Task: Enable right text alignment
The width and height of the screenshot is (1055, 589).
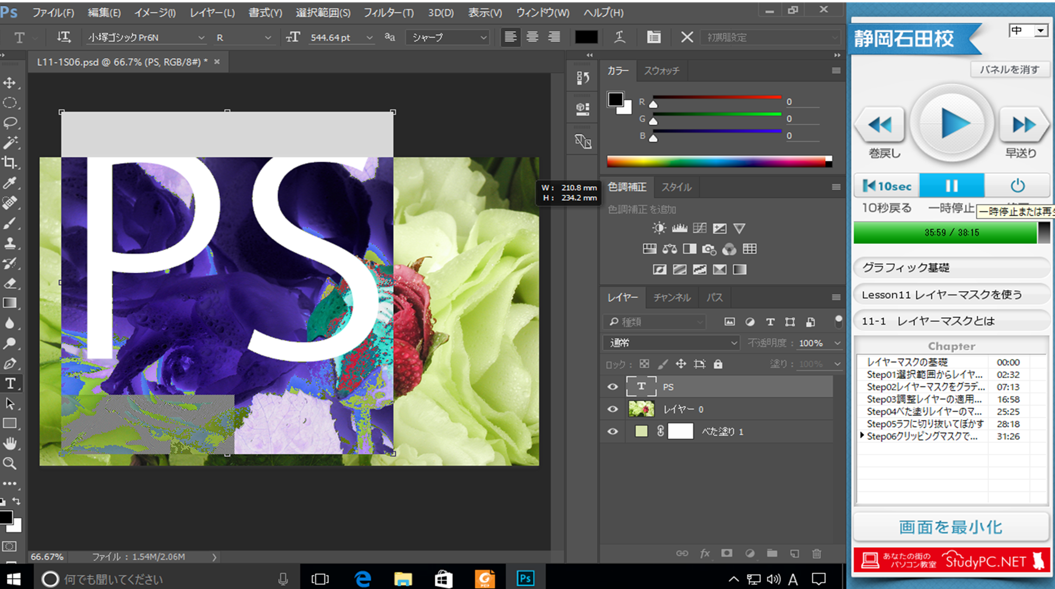Action: pyautogui.click(x=554, y=37)
